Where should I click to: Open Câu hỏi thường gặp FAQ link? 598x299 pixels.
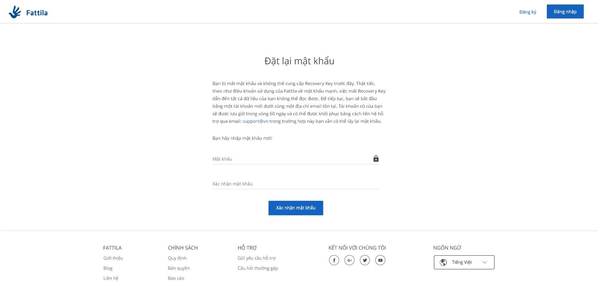[x=258, y=268]
